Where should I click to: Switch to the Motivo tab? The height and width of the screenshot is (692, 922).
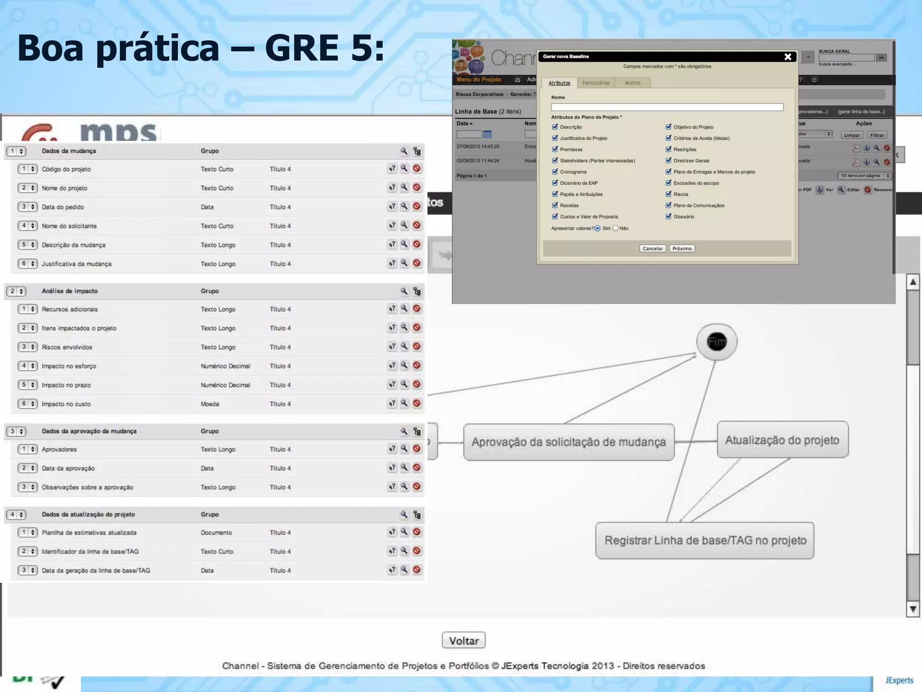tap(632, 83)
